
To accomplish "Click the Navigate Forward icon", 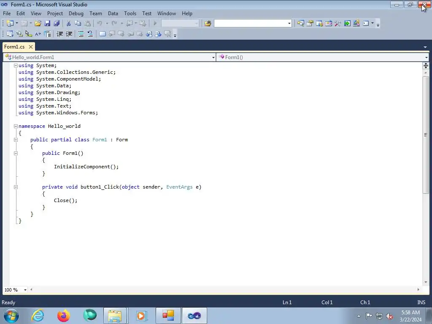I will point(143,24).
